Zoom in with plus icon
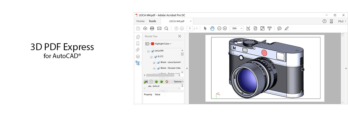 (225, 28)
